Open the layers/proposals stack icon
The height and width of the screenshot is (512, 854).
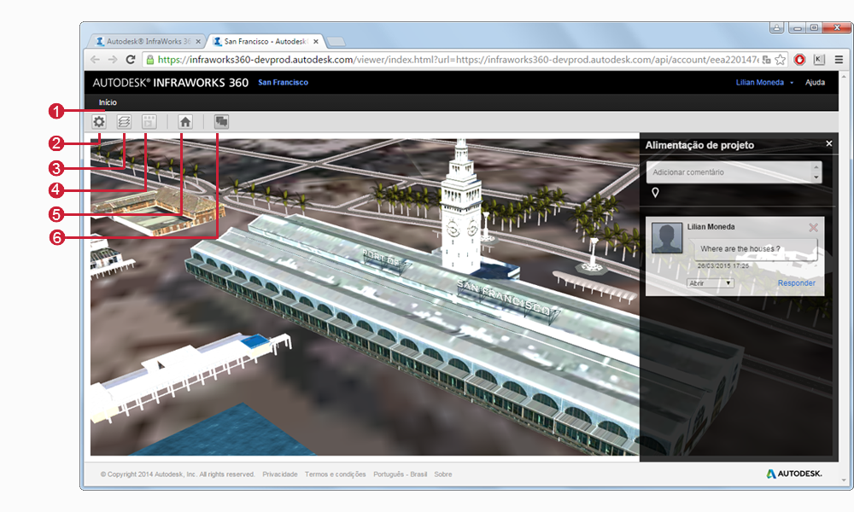pyautogui.click(x=124, y=122)
